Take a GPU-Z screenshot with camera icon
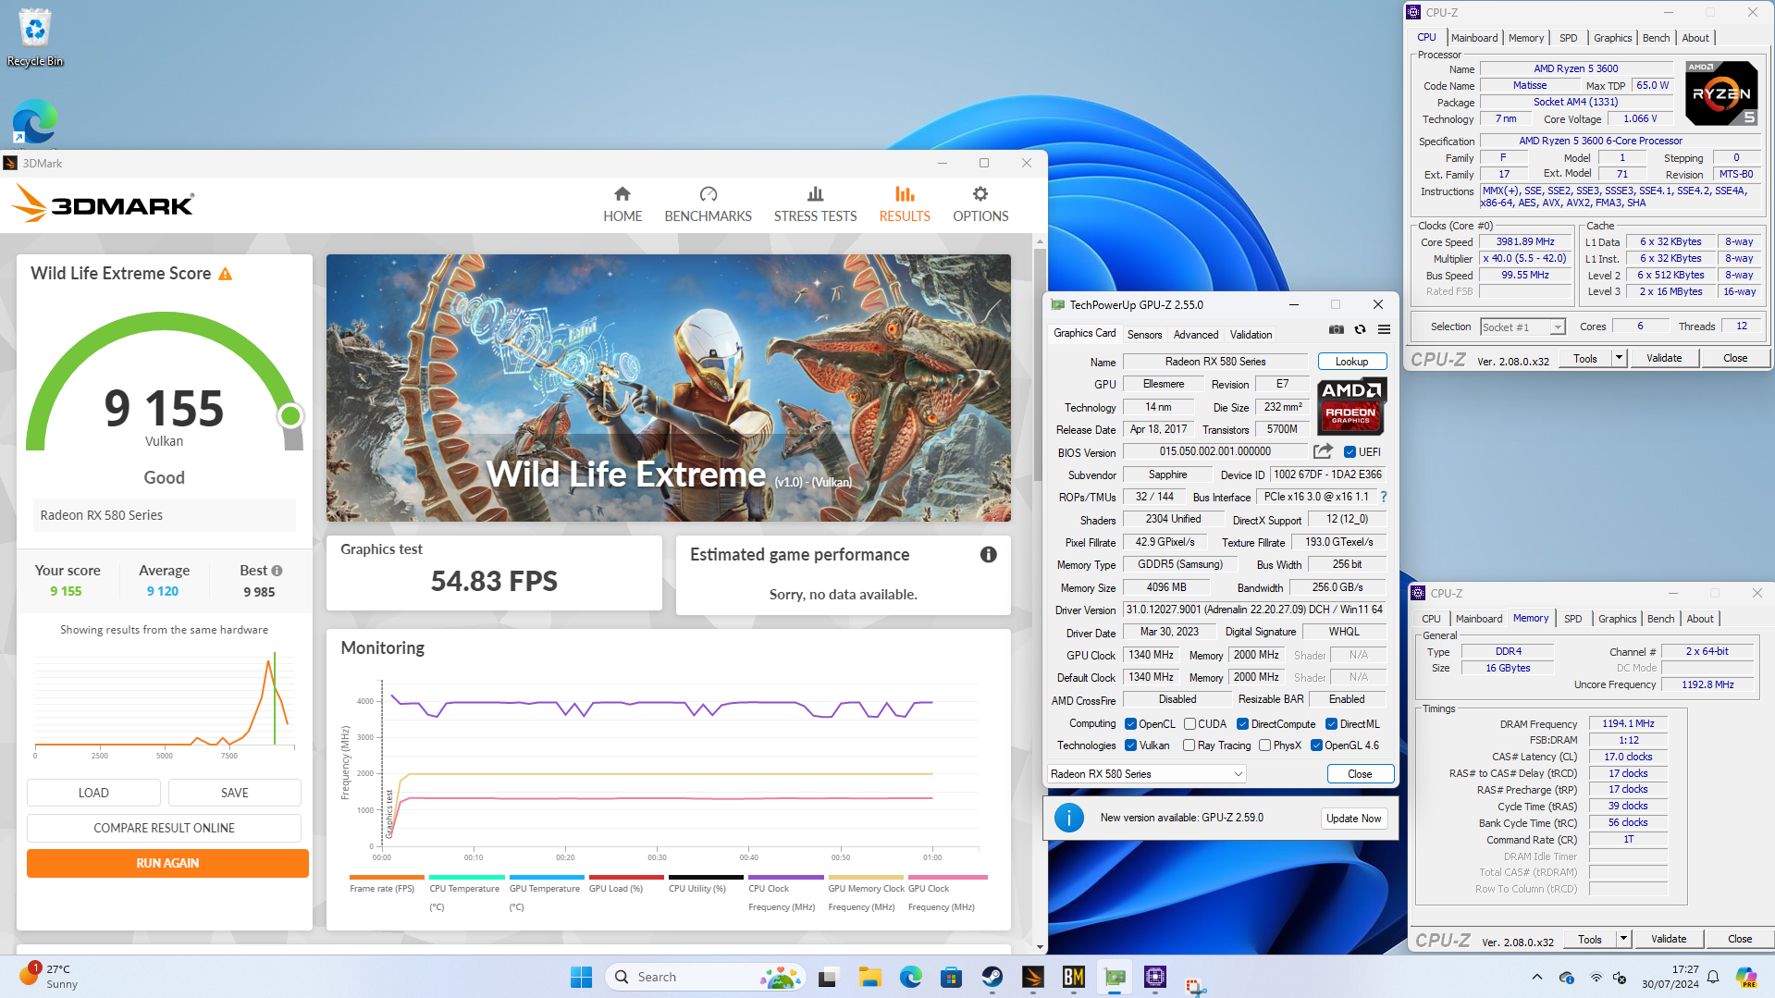The image size is (1775, 998). 1336,329
